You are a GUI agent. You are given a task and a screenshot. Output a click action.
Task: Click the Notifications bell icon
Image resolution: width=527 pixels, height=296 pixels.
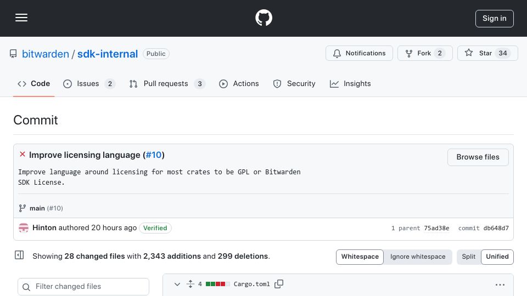pyautogui.click(x=337, y=53)
